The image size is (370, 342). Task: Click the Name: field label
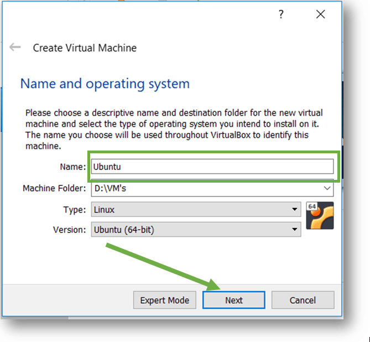click(x=73, y=167)
